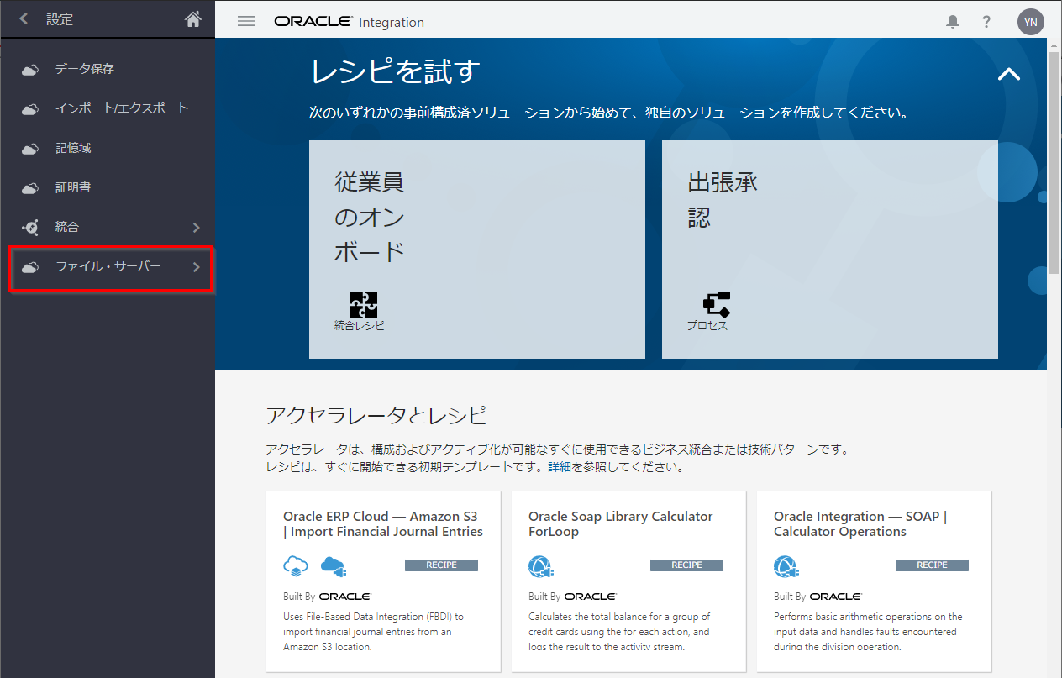
Task: Click the 統合レシピ puzzle icon
Action: coord(363,304)
